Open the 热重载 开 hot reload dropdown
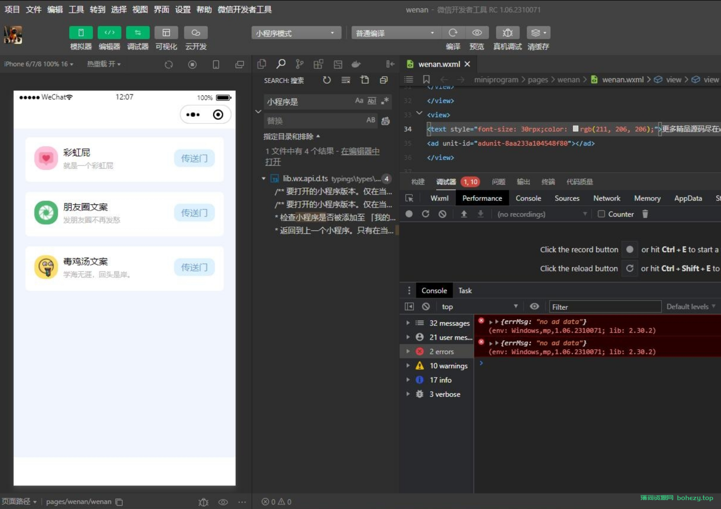The height and width of the screenshot is (509, 721). pyautogui.click(x=104, y=64)
